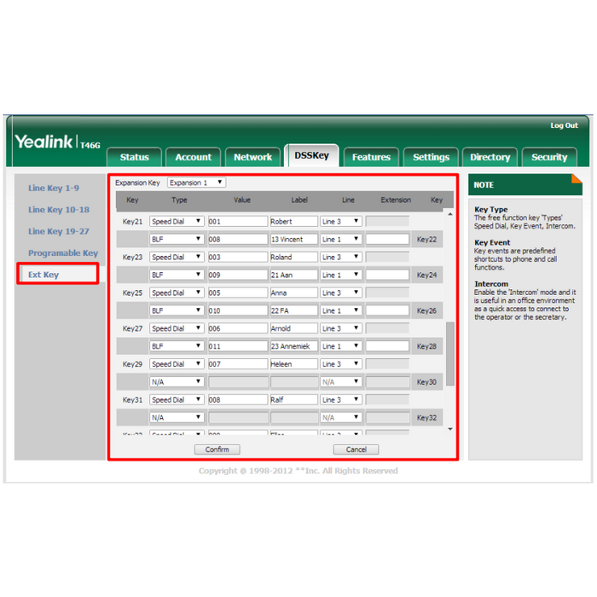Open the Expansion Key dropdown
The image size is (597, 597).
196,183
